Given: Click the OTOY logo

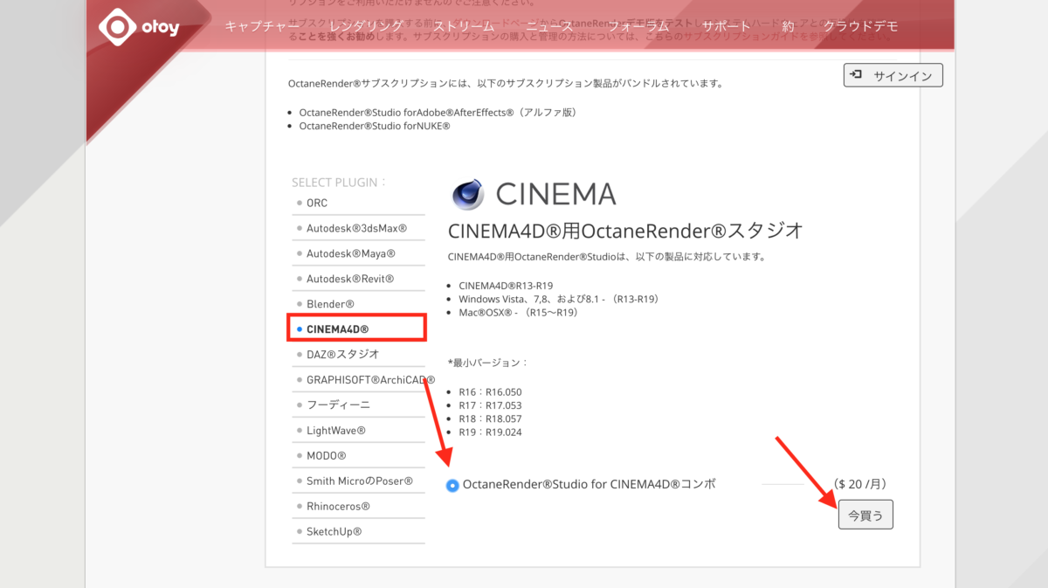Looking at the screenshot, I should [139, 26].
